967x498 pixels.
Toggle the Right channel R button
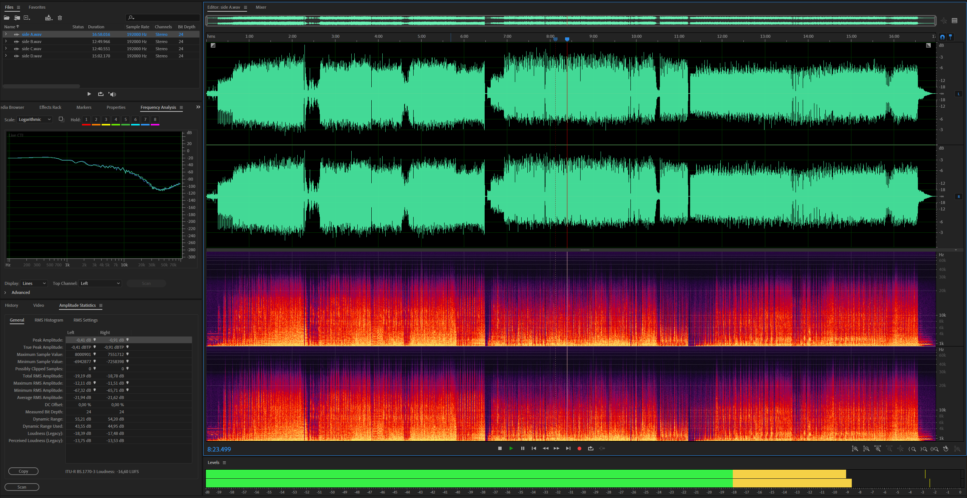tap(959, 196)
